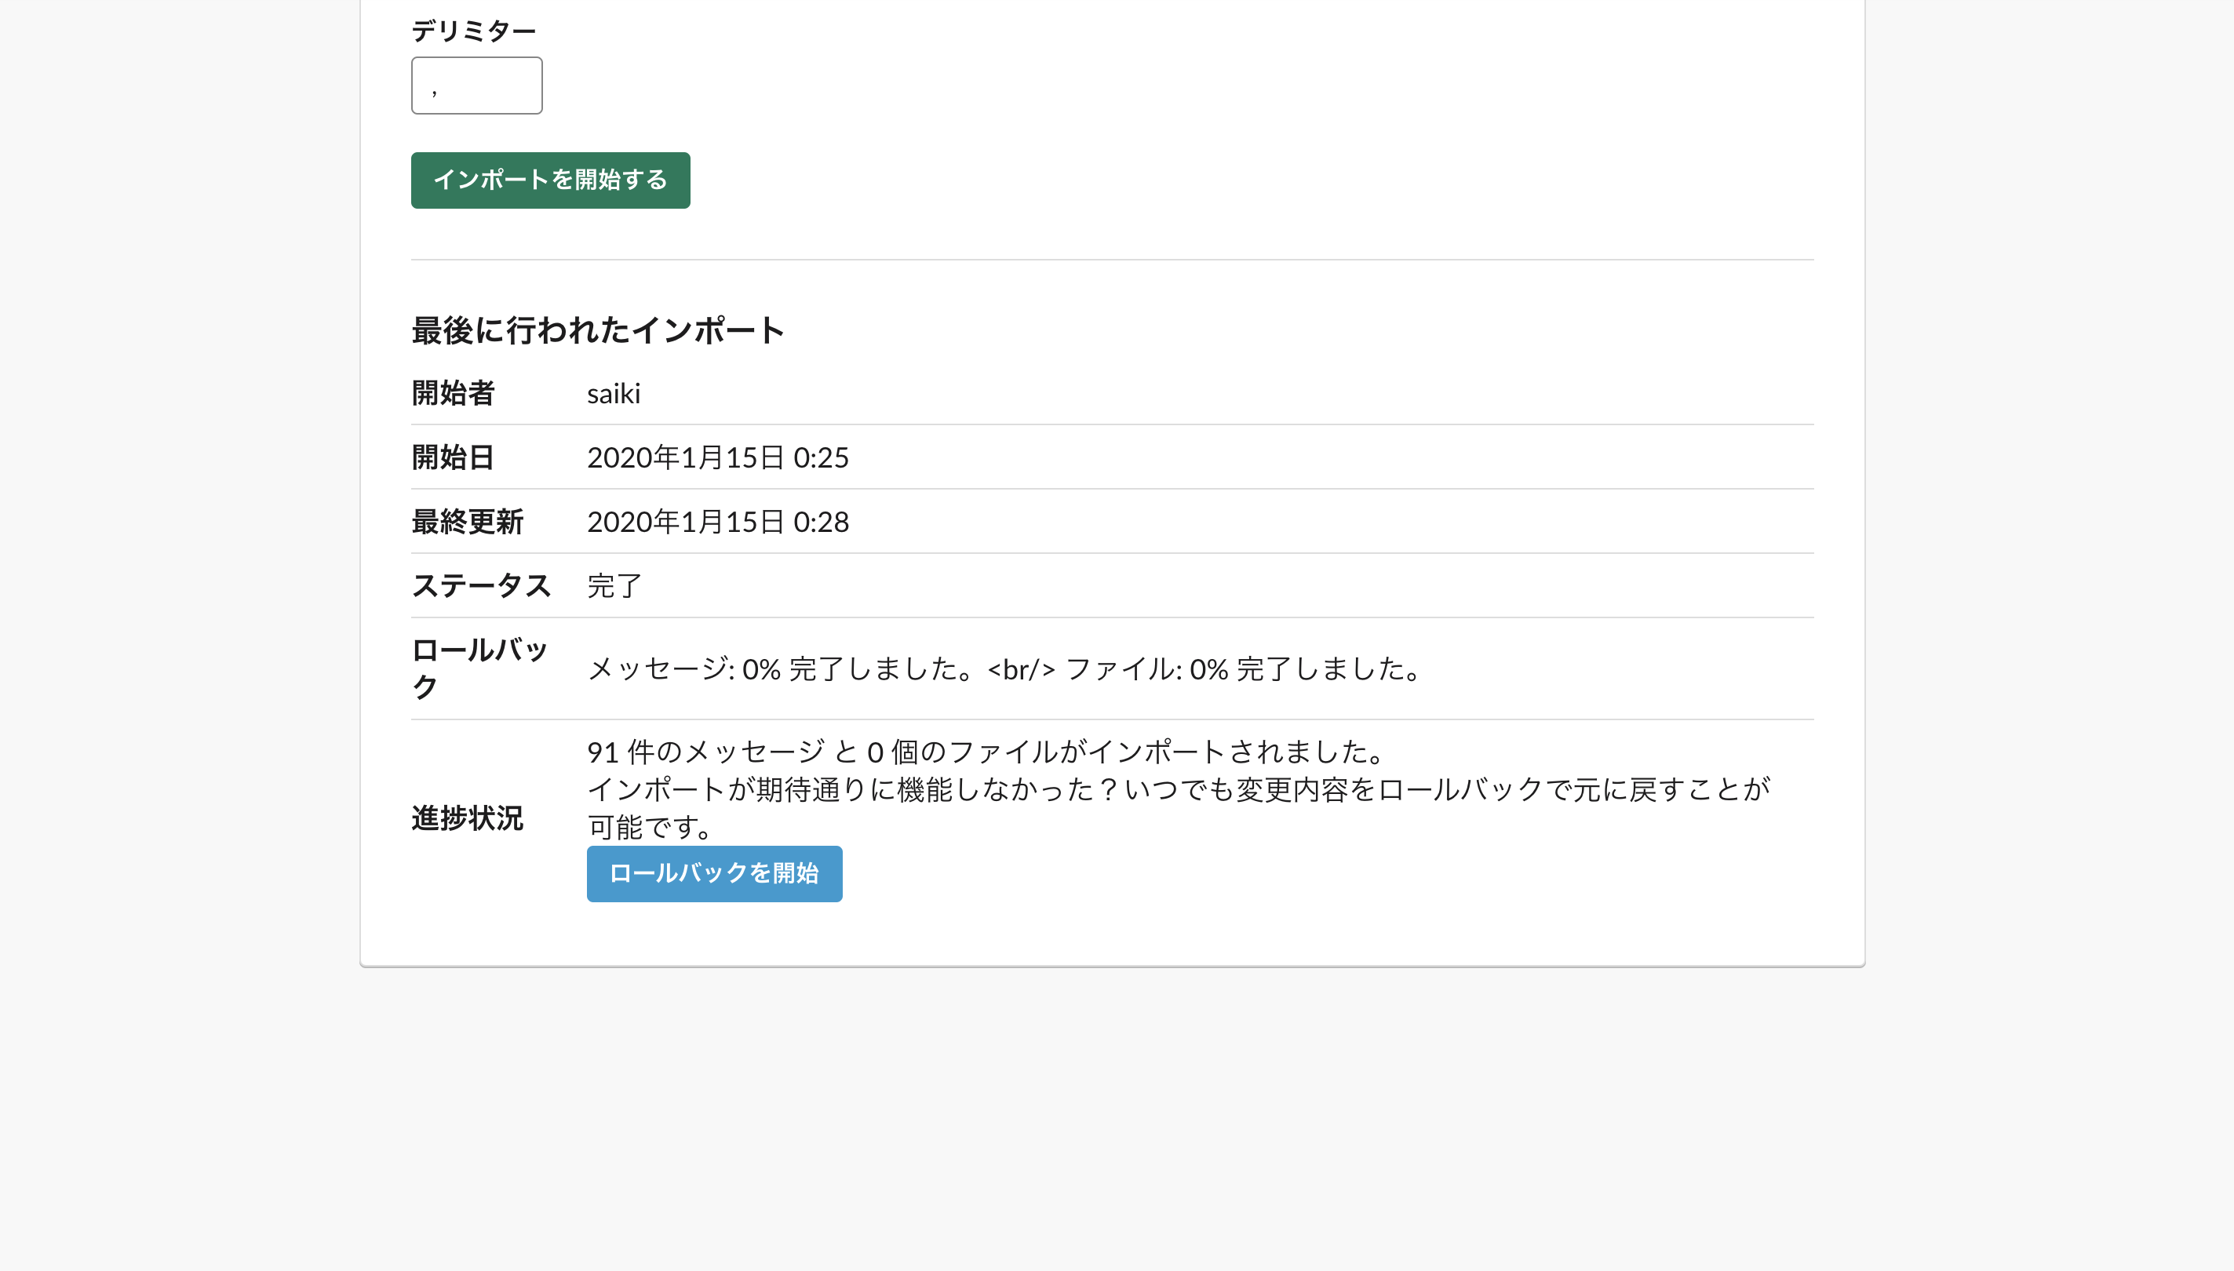Click the 完了 status value
Image resolution: width=2234 pixels, height=1271 pixels.
614,585
